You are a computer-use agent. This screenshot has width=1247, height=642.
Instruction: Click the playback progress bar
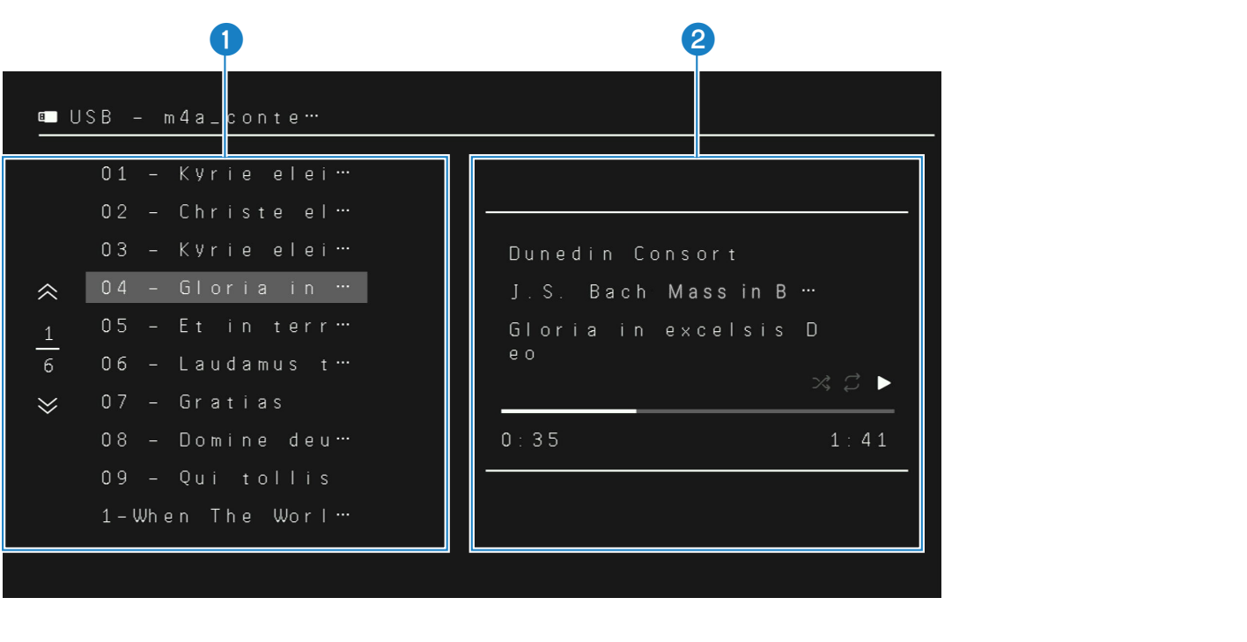point(697,411)
